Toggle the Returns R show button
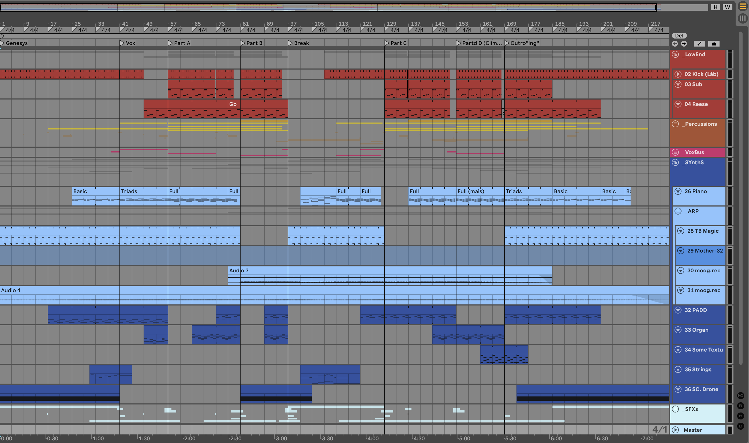The height and width of the screenshot is (443, 749). pos(741,406)
